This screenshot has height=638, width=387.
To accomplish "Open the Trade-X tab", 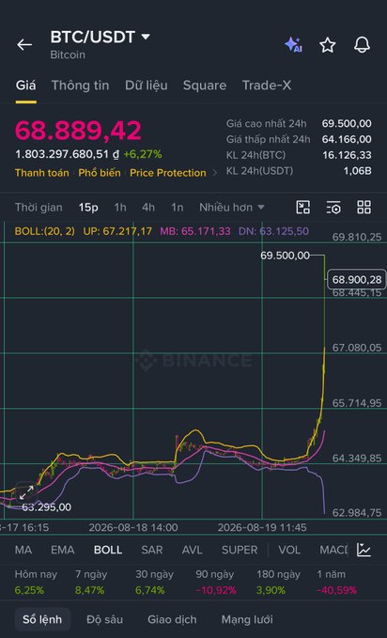I will pos(267,86).
